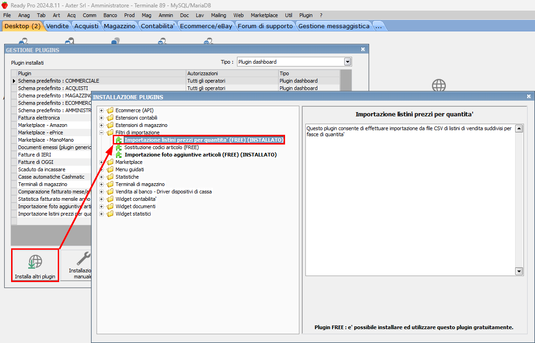This screenshot has width=535, height=343.
Task: Open the Marketplace menu in menu bar
Action: point(264,15)
